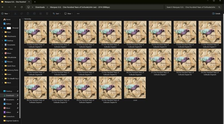Click Downloads in the address breadcrumb
The width and height of the screenshot is (224, 124).
(x=40, y=7)
